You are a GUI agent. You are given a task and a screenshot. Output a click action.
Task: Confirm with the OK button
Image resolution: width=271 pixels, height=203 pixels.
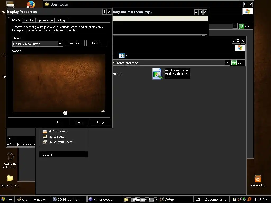click(x=58, y=122)
